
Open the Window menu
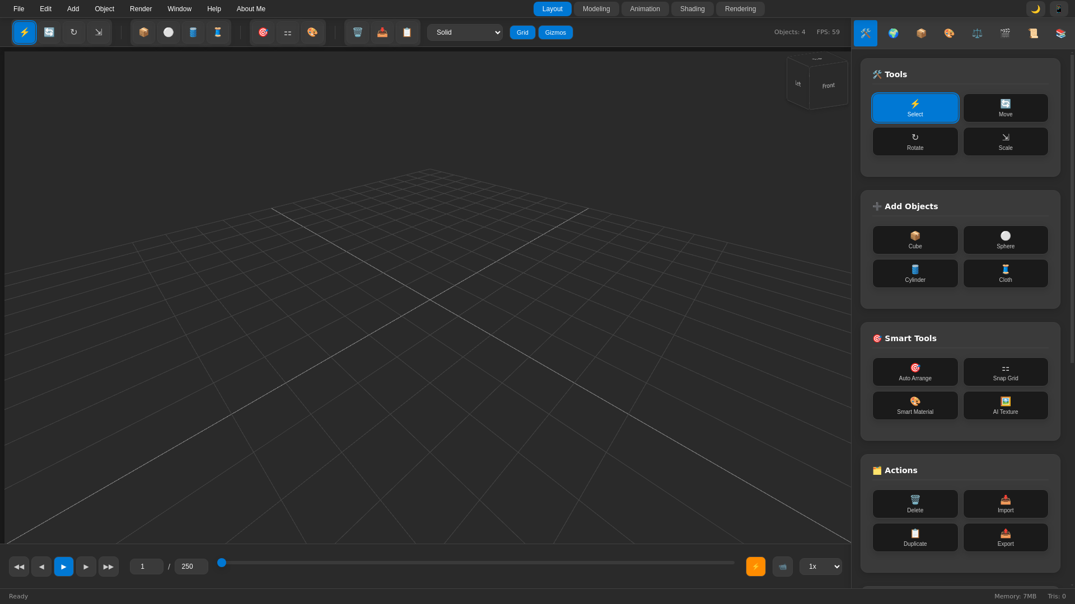pos(179,9)
